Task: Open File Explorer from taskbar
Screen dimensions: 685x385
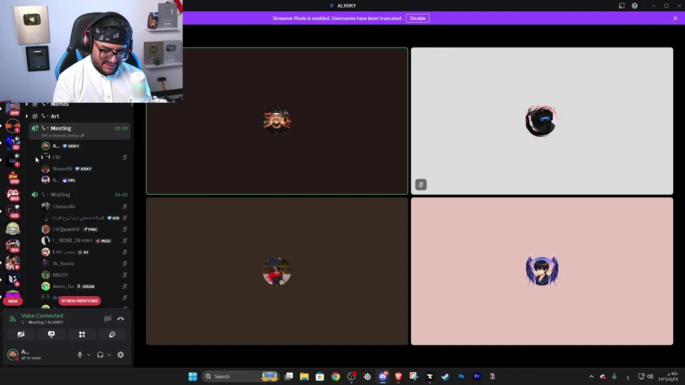Action: pos(304,376)
